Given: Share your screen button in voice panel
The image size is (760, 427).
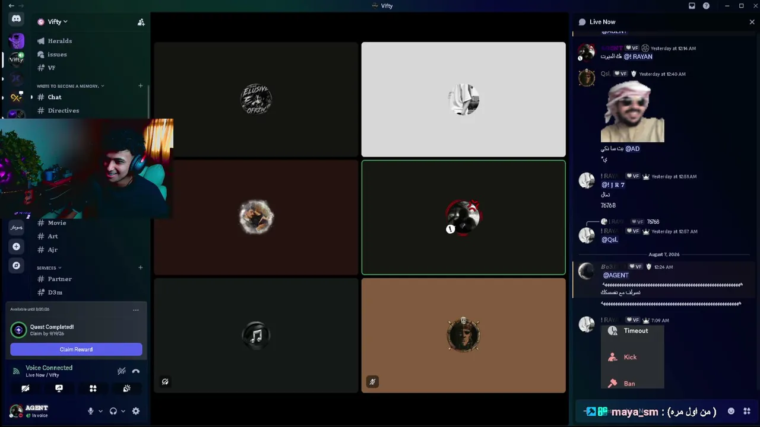Looking at the screenshot, I should click(59, 388).
